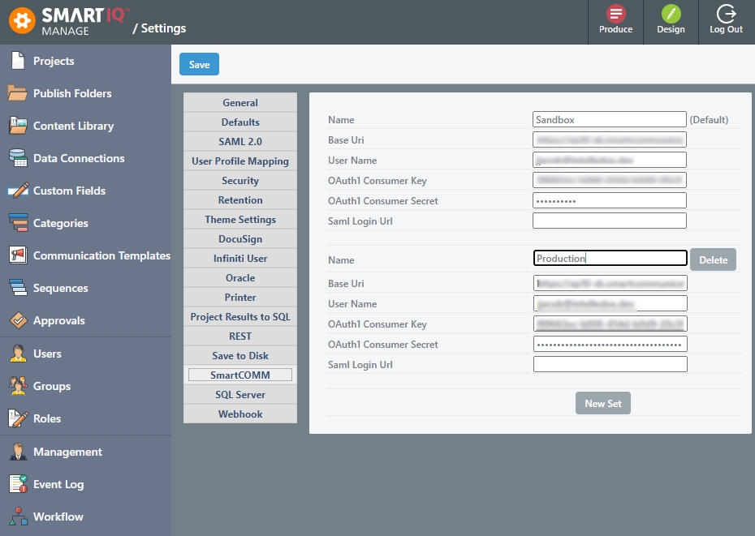
Task: Click the Log Out arrow icon
Action: (726, 14)
